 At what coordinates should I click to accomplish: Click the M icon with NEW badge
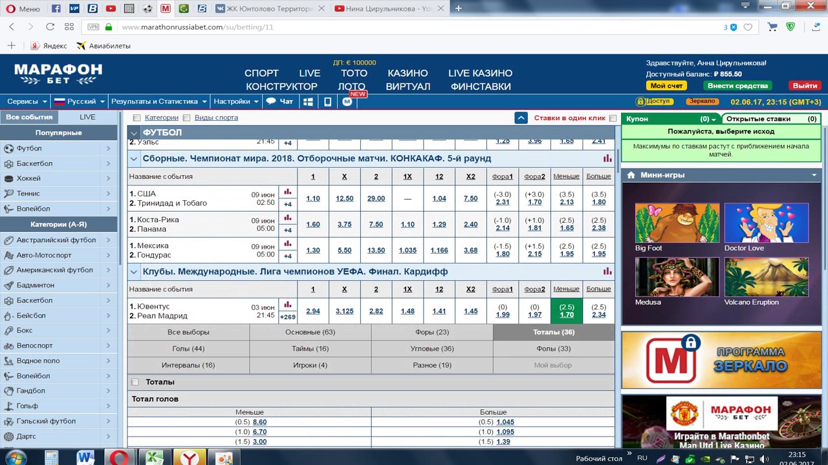click(x=347, y=101)
